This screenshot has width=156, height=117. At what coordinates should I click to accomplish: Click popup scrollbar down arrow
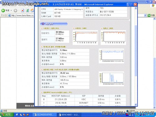(136, 105)
